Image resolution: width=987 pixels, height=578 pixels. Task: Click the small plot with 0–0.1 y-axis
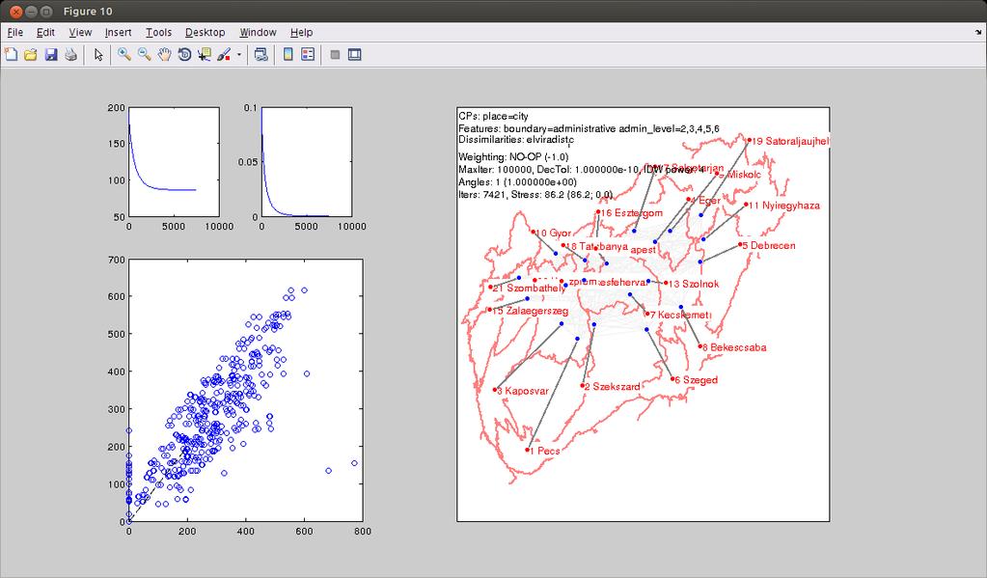coord(307,162)
